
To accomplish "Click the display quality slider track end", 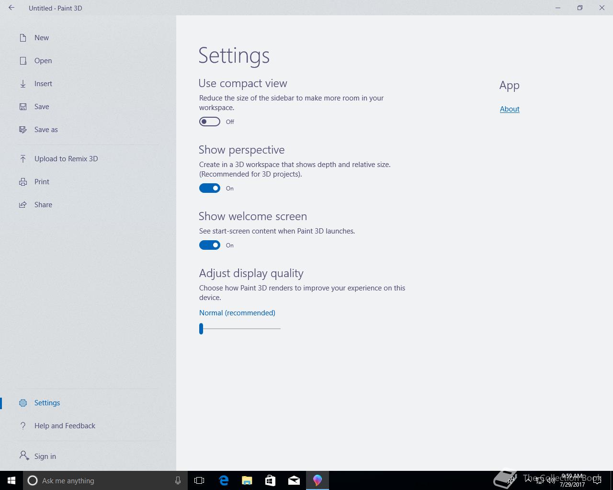I will tap(280, 329).
